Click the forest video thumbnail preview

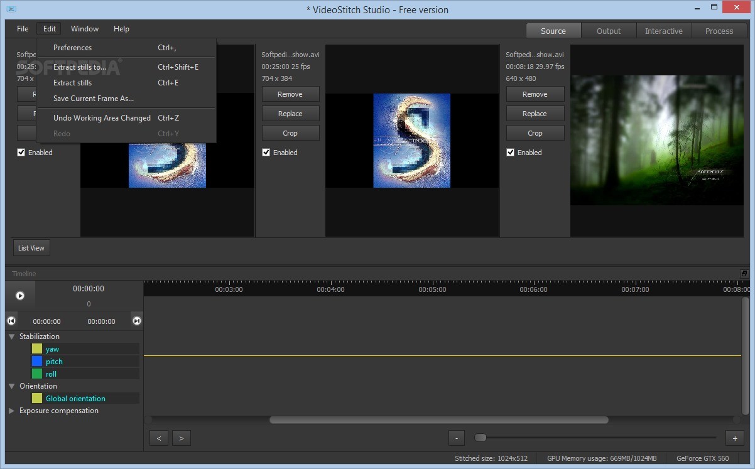tap(656, 141)
